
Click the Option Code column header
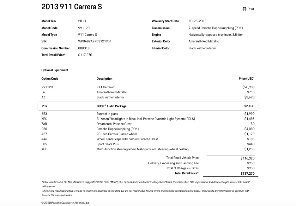50,79
